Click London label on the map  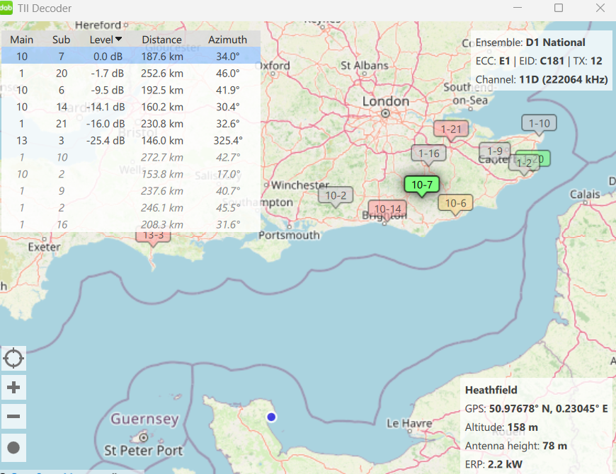point(385,101)
